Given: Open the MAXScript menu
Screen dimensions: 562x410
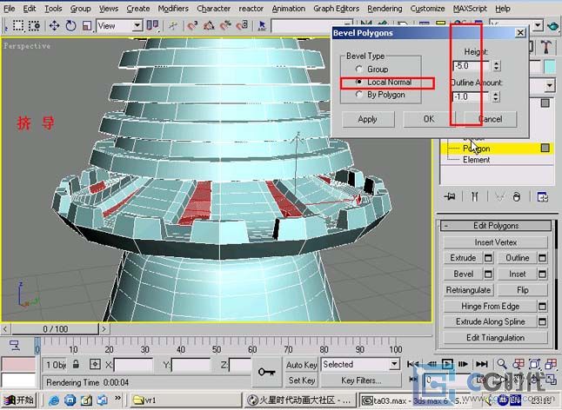Looking at the screenshot, I should point(470,9).
